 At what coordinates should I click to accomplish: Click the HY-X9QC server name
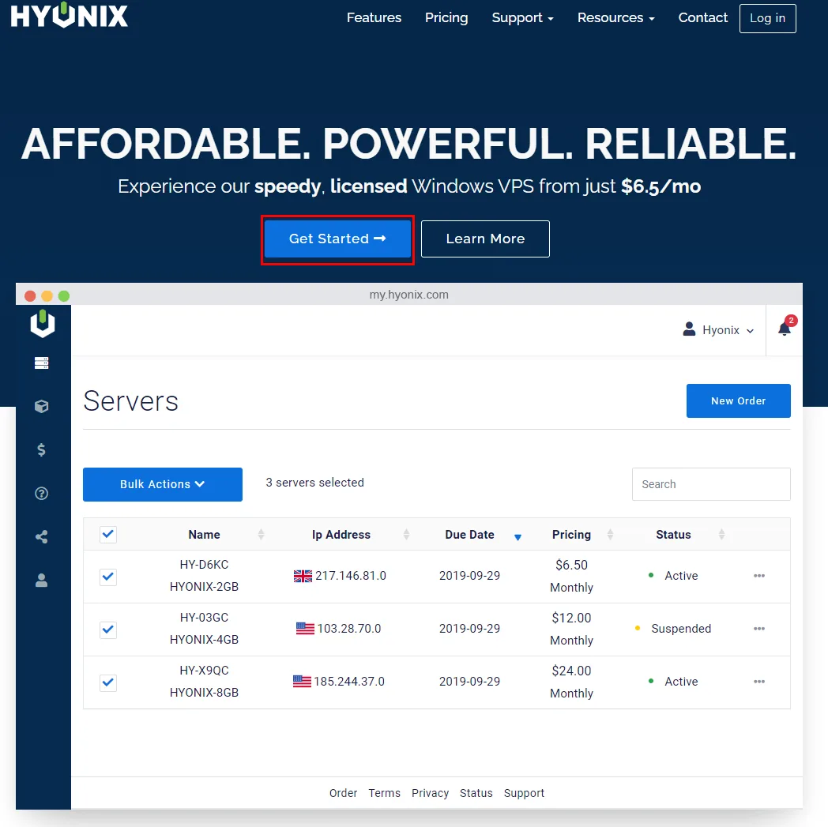pos(204,671)
